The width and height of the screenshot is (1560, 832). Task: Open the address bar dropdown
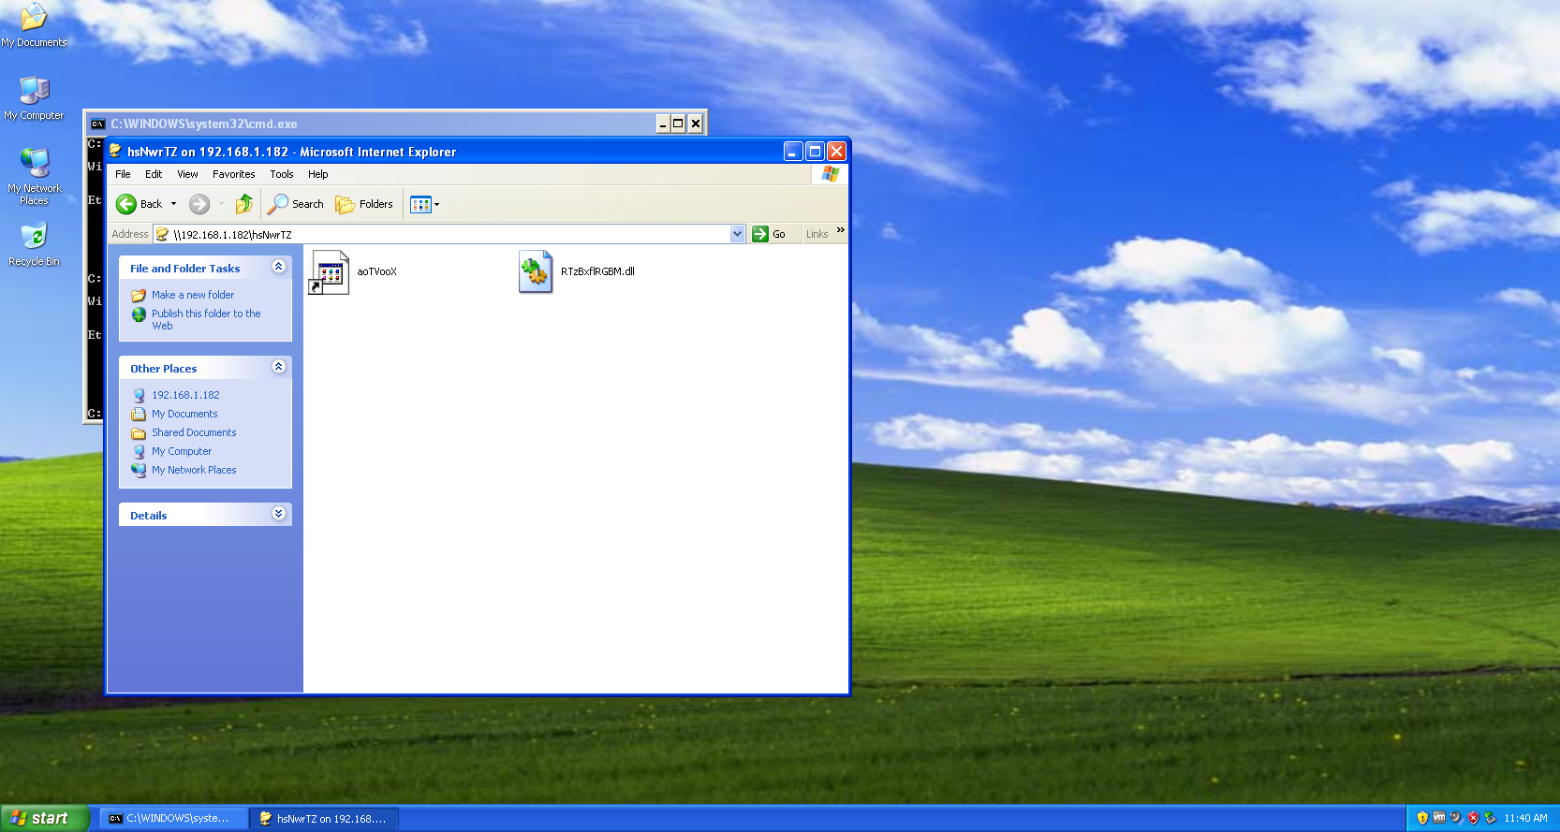[737, 234]
